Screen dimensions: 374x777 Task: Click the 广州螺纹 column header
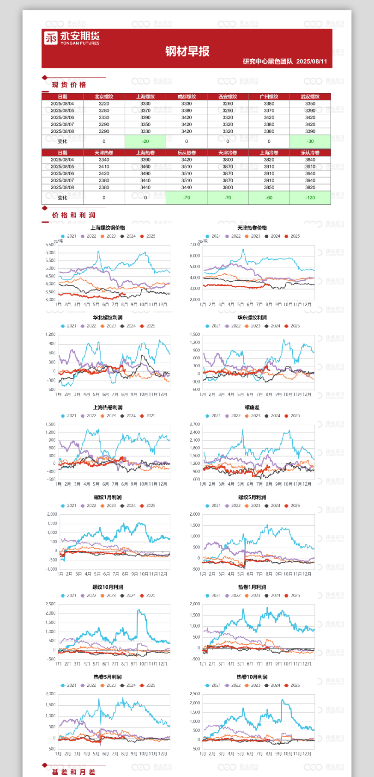pyautogui.click(x=269, y=97)
